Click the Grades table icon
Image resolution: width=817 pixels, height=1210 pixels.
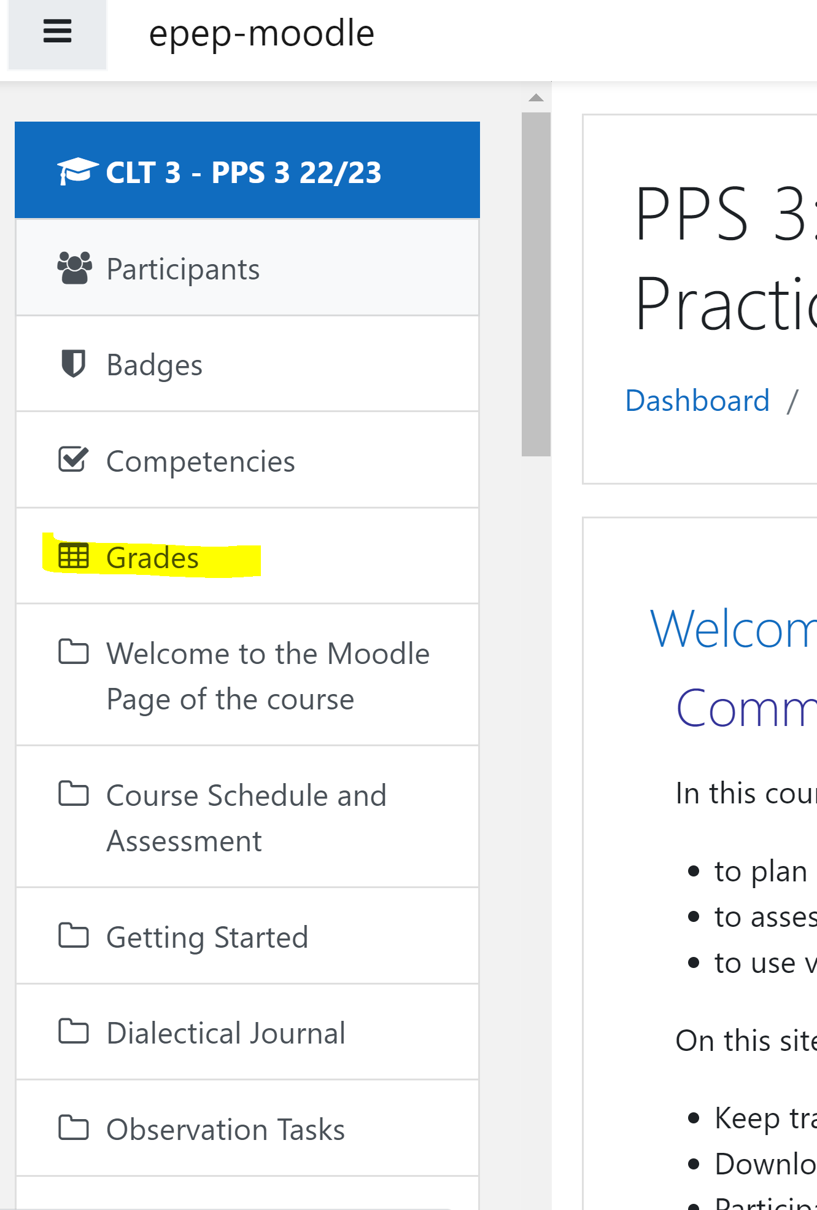74,556
